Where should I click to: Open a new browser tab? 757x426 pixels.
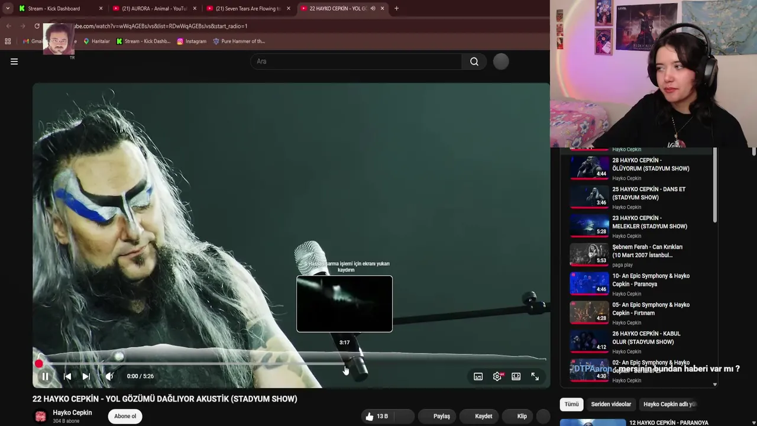(x=396, y=8)
